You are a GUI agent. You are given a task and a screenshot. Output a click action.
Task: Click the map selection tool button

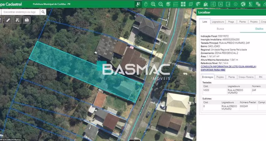coord(17,20)
